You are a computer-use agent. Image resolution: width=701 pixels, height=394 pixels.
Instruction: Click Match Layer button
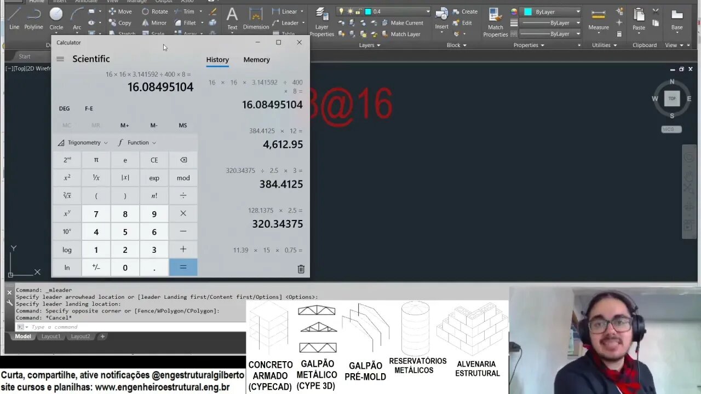point(401,34)
